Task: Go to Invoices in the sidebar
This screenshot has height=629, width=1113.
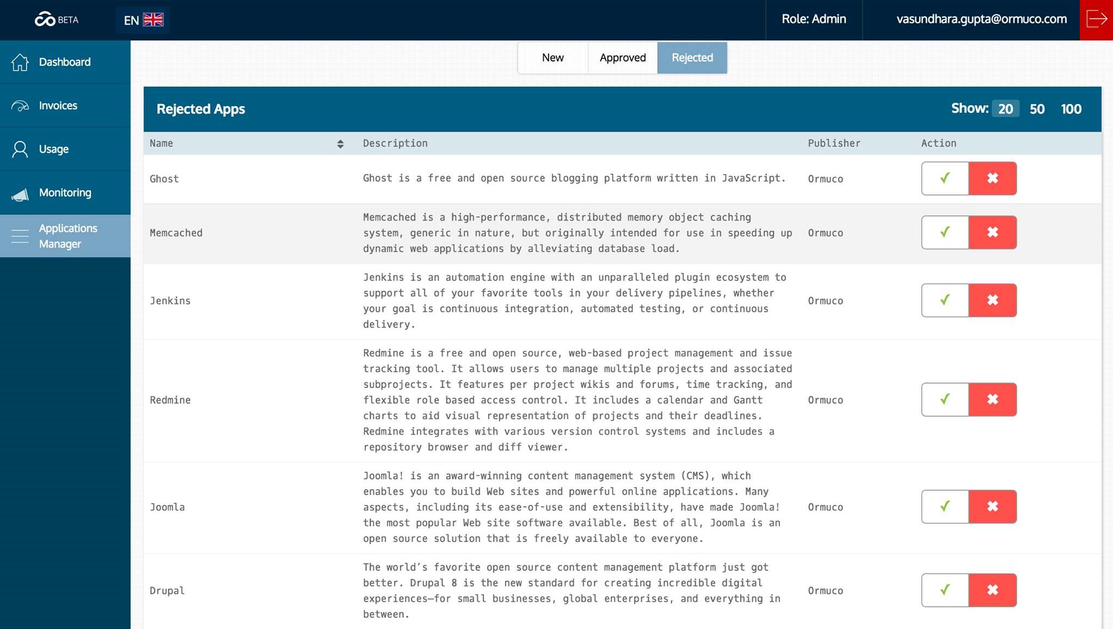Action: coord(65,106)
